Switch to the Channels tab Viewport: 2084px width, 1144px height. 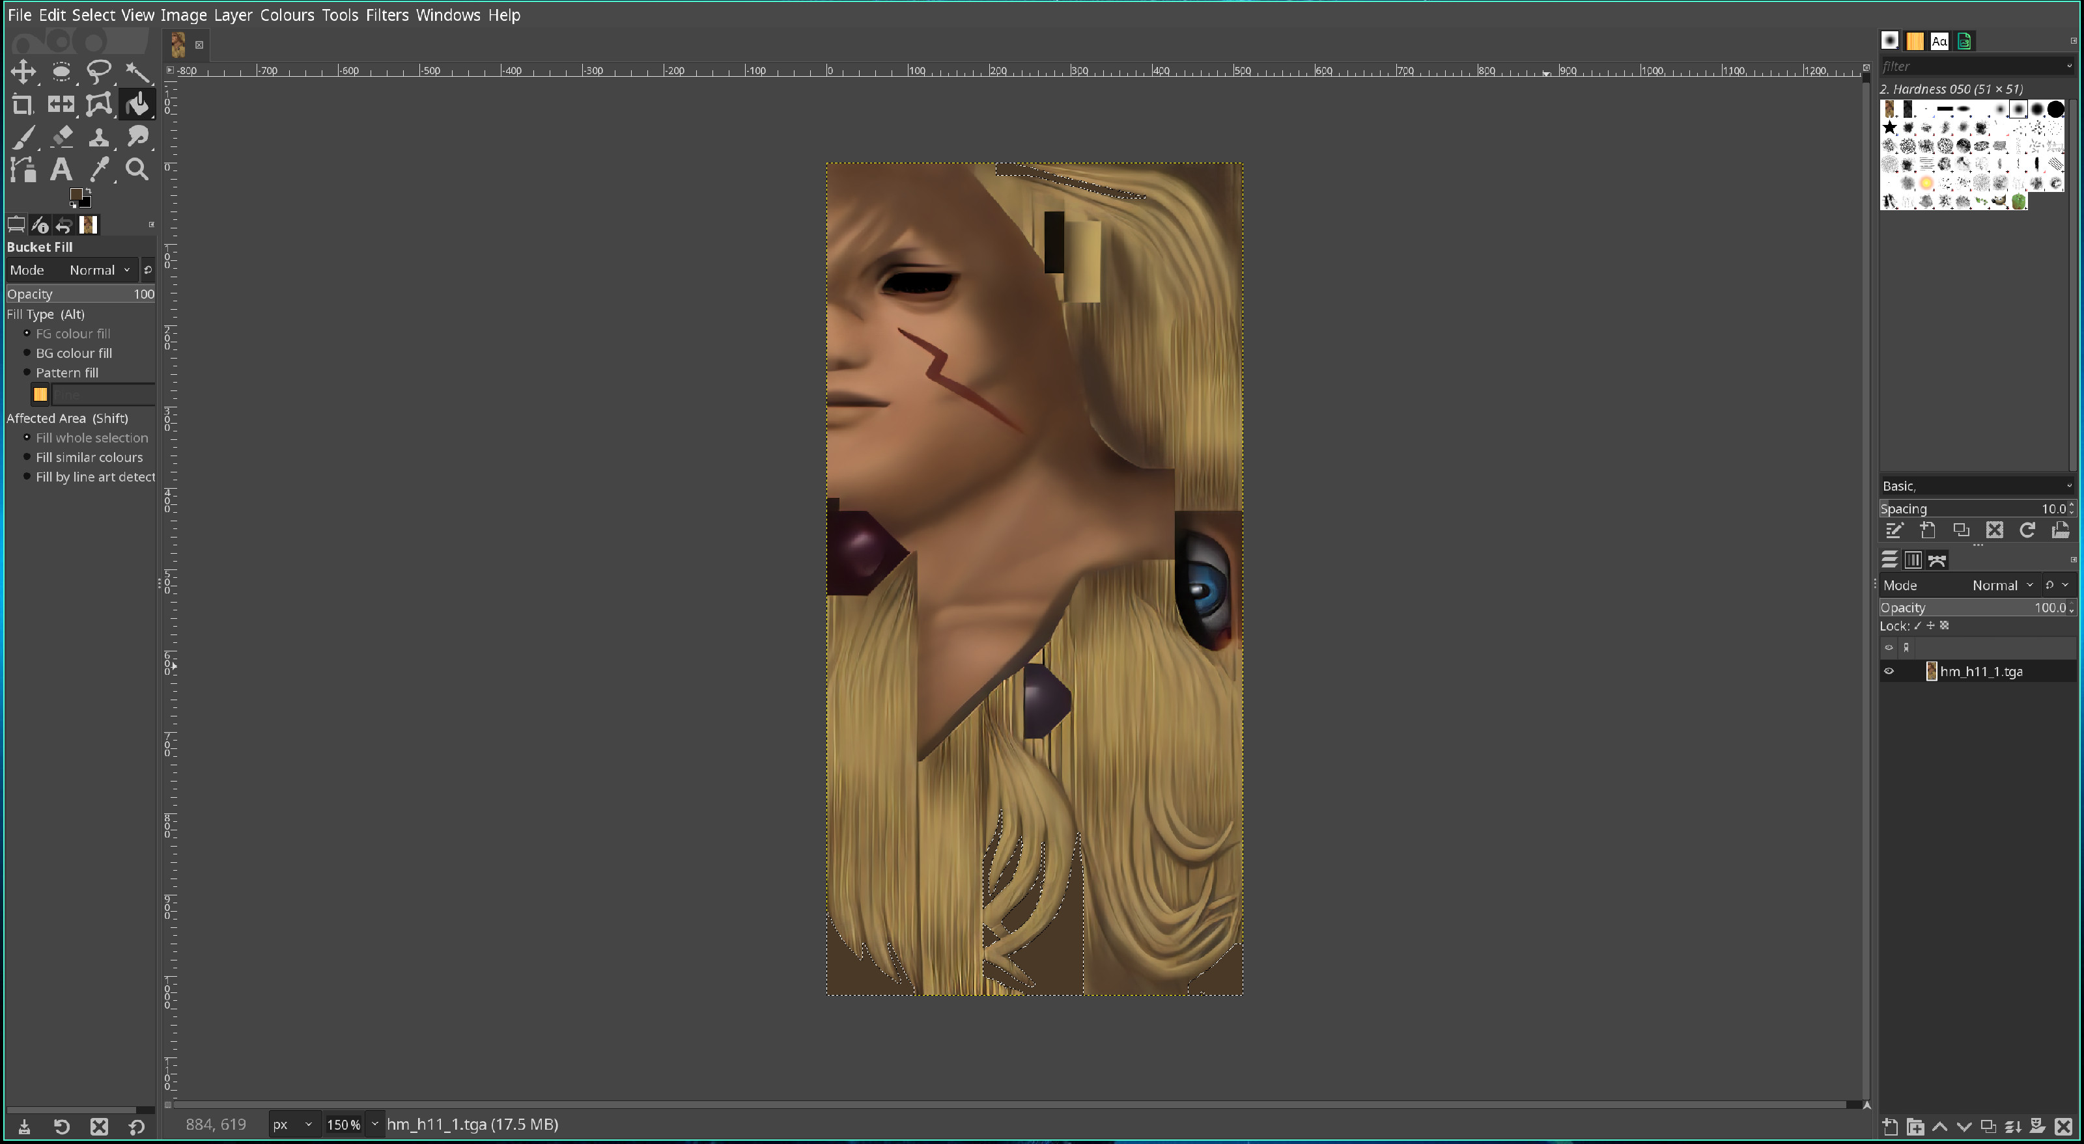(1913, 560)
